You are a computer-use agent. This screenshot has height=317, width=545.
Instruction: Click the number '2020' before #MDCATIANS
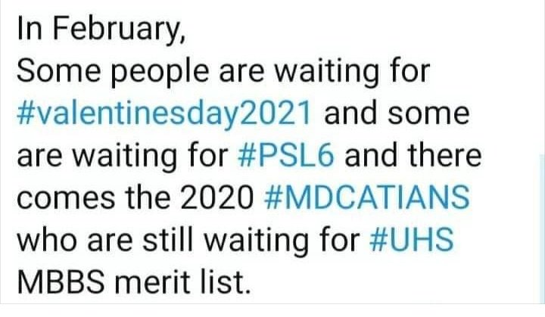tap(217, 197)
